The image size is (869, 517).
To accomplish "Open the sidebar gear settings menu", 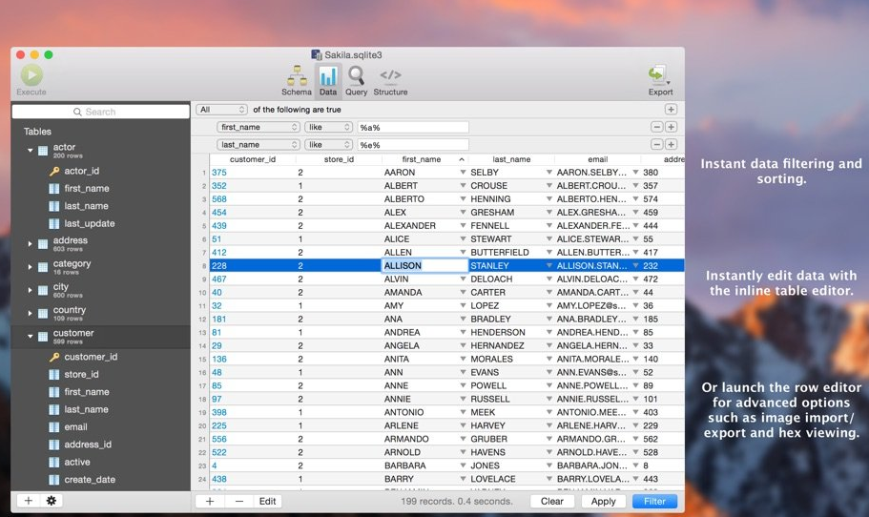I will [52, 501].
